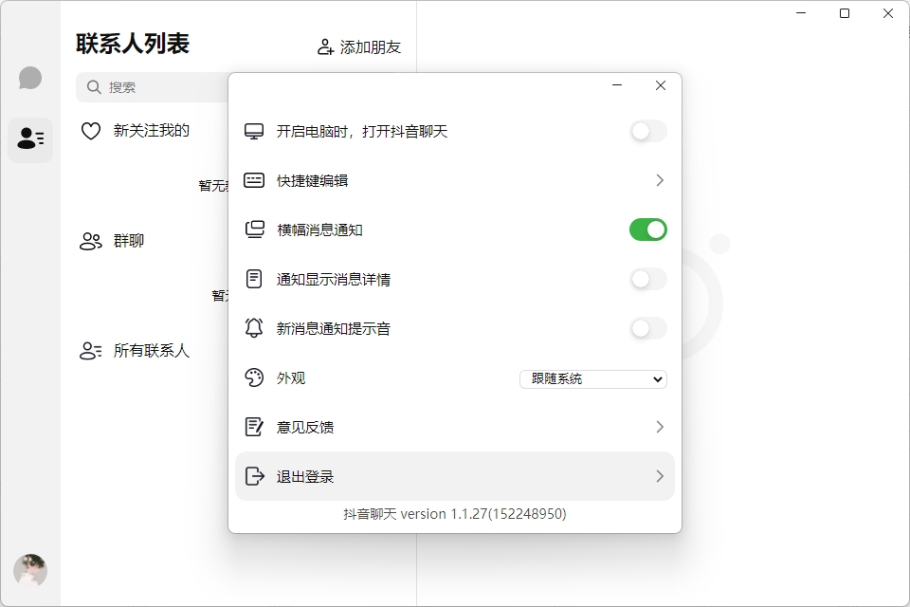Maximize the main Douyin chat window
Viewport: 910px width, 607px height.
(845, 13)
